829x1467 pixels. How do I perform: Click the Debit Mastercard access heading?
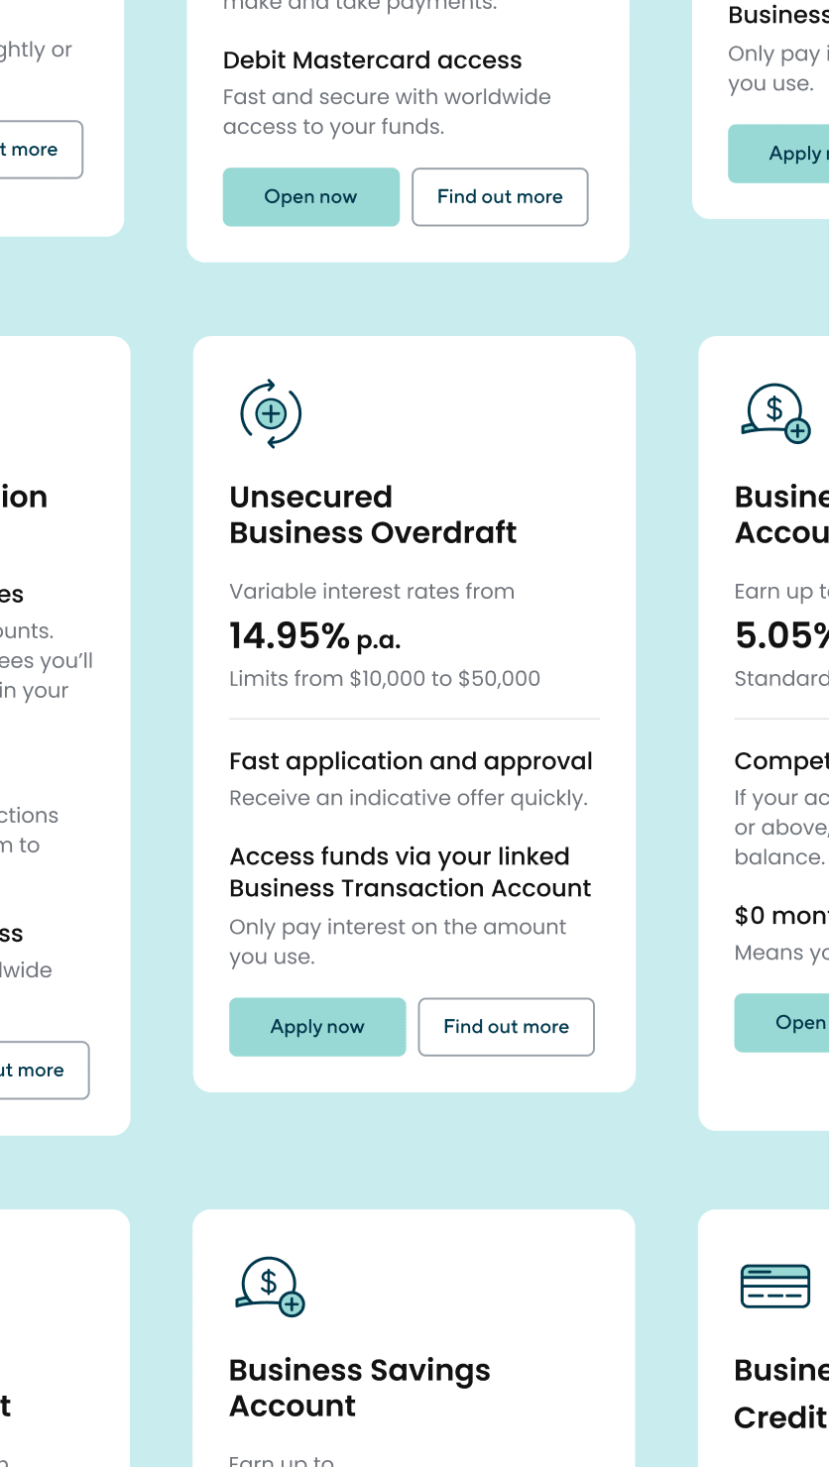(x=372, y=60)
